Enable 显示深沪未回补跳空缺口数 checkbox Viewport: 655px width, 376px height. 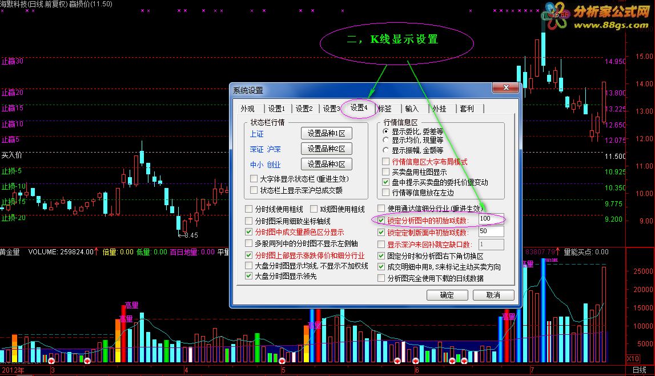pyautogui.click(x=381, y=245)
